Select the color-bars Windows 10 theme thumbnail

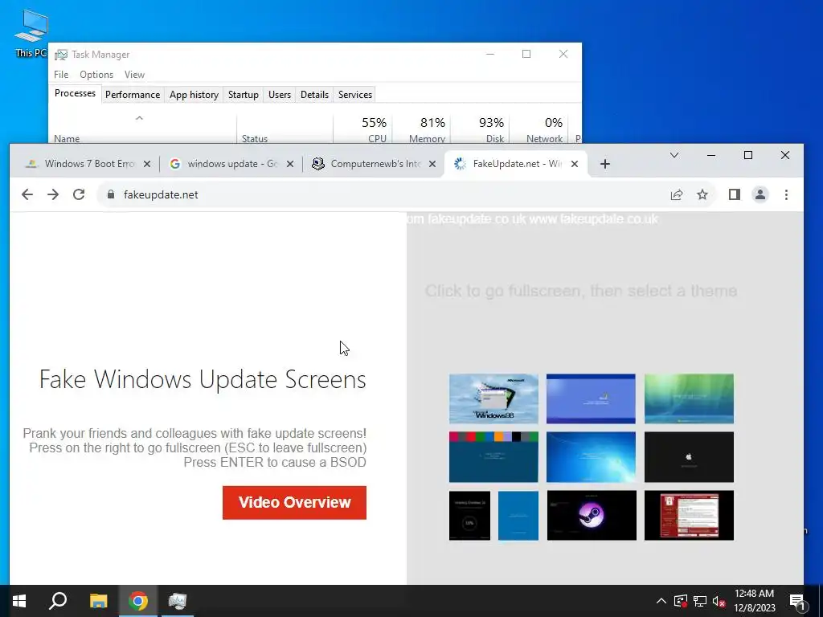[493, 457]
